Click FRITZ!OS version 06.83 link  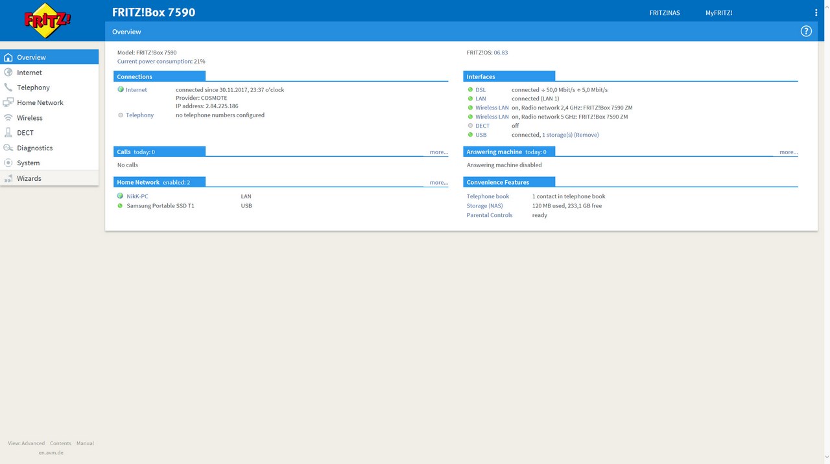(501, 52)
